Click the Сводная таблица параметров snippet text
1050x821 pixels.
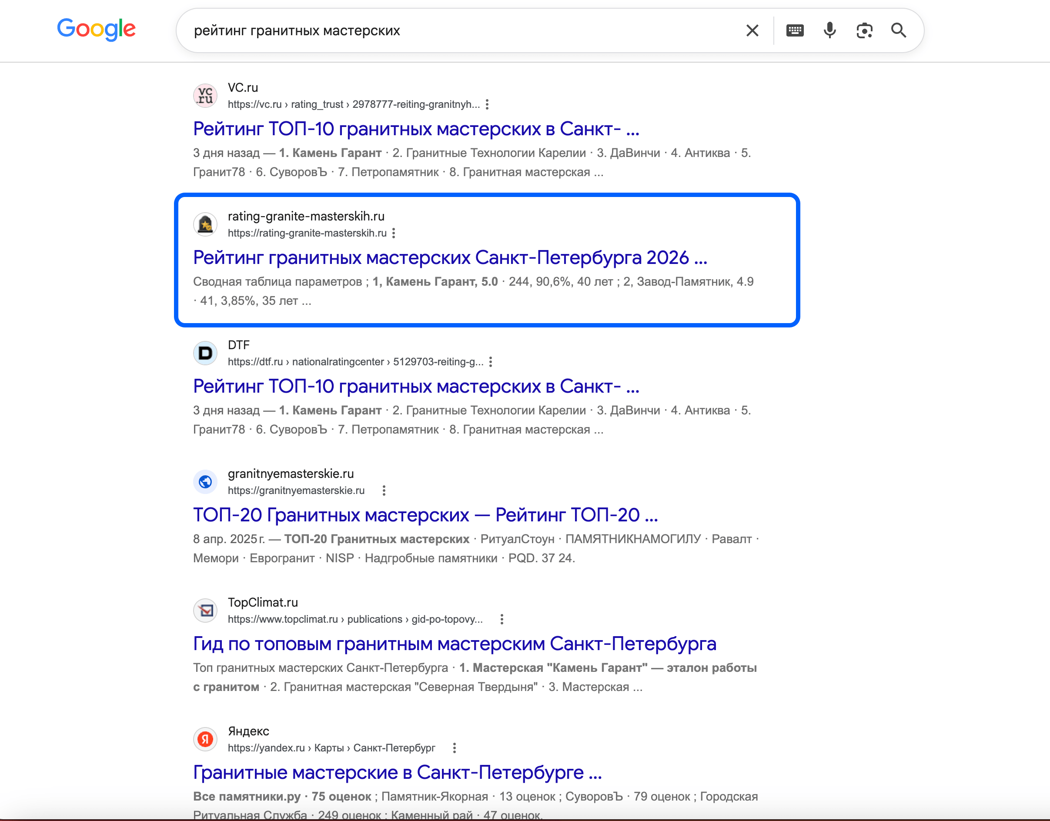coord(278,282)
